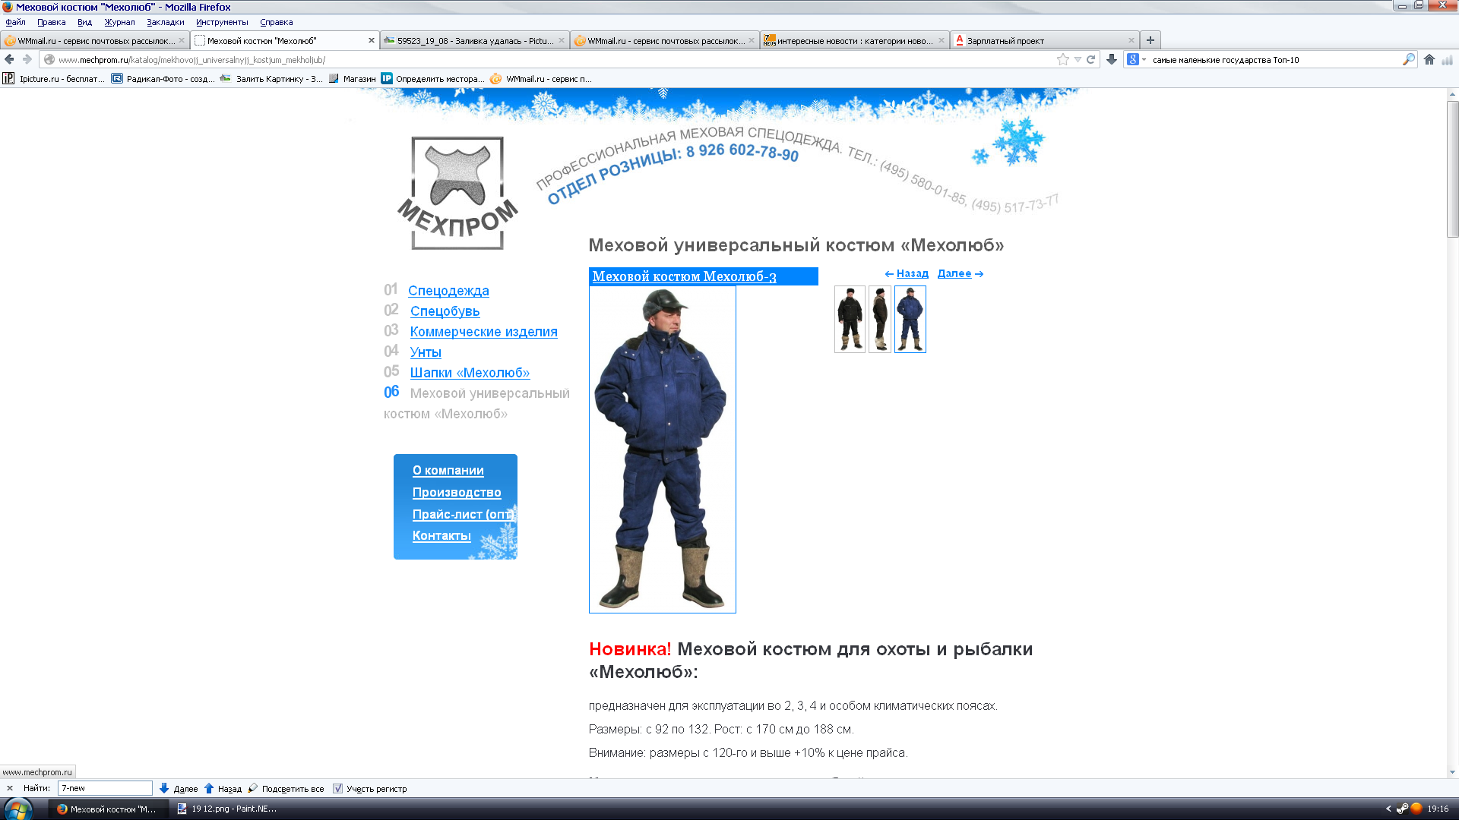Open the Унты link
The height and width of the screenshot is (820, 1459).
pyautogui.click(x=426, y=352)
